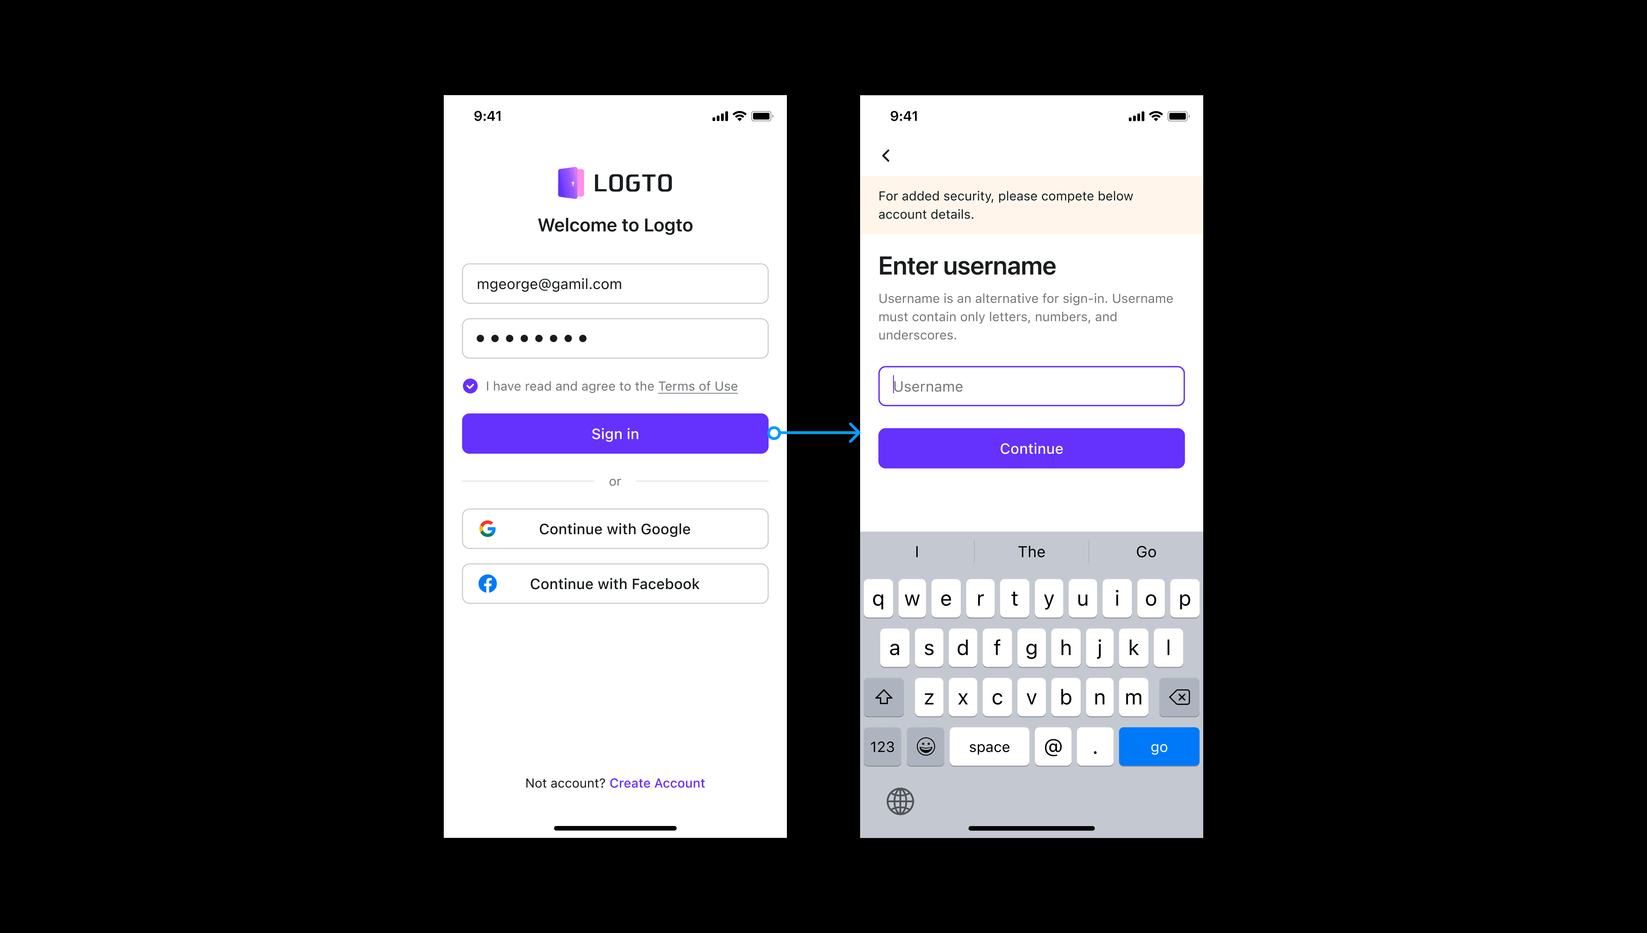Open the period punctuation key
The width and height of the screenshot is (1647, 933).
click(1093, 746)
